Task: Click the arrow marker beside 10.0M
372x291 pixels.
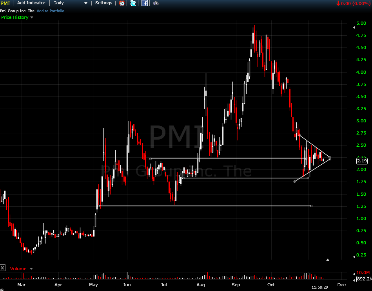Action: [354, 274]
